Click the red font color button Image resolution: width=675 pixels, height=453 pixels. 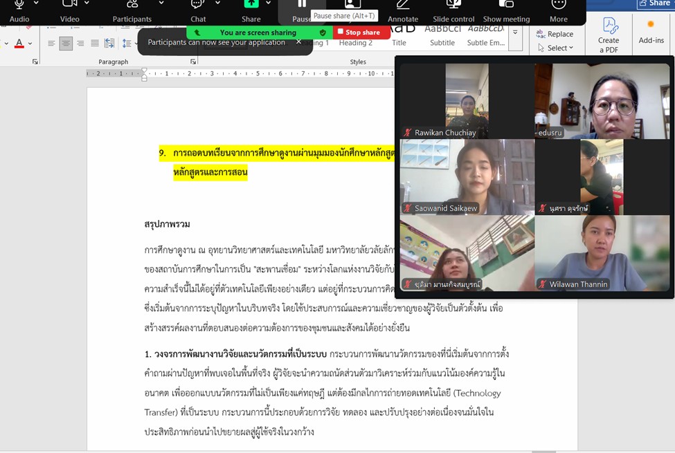point(19,44)
